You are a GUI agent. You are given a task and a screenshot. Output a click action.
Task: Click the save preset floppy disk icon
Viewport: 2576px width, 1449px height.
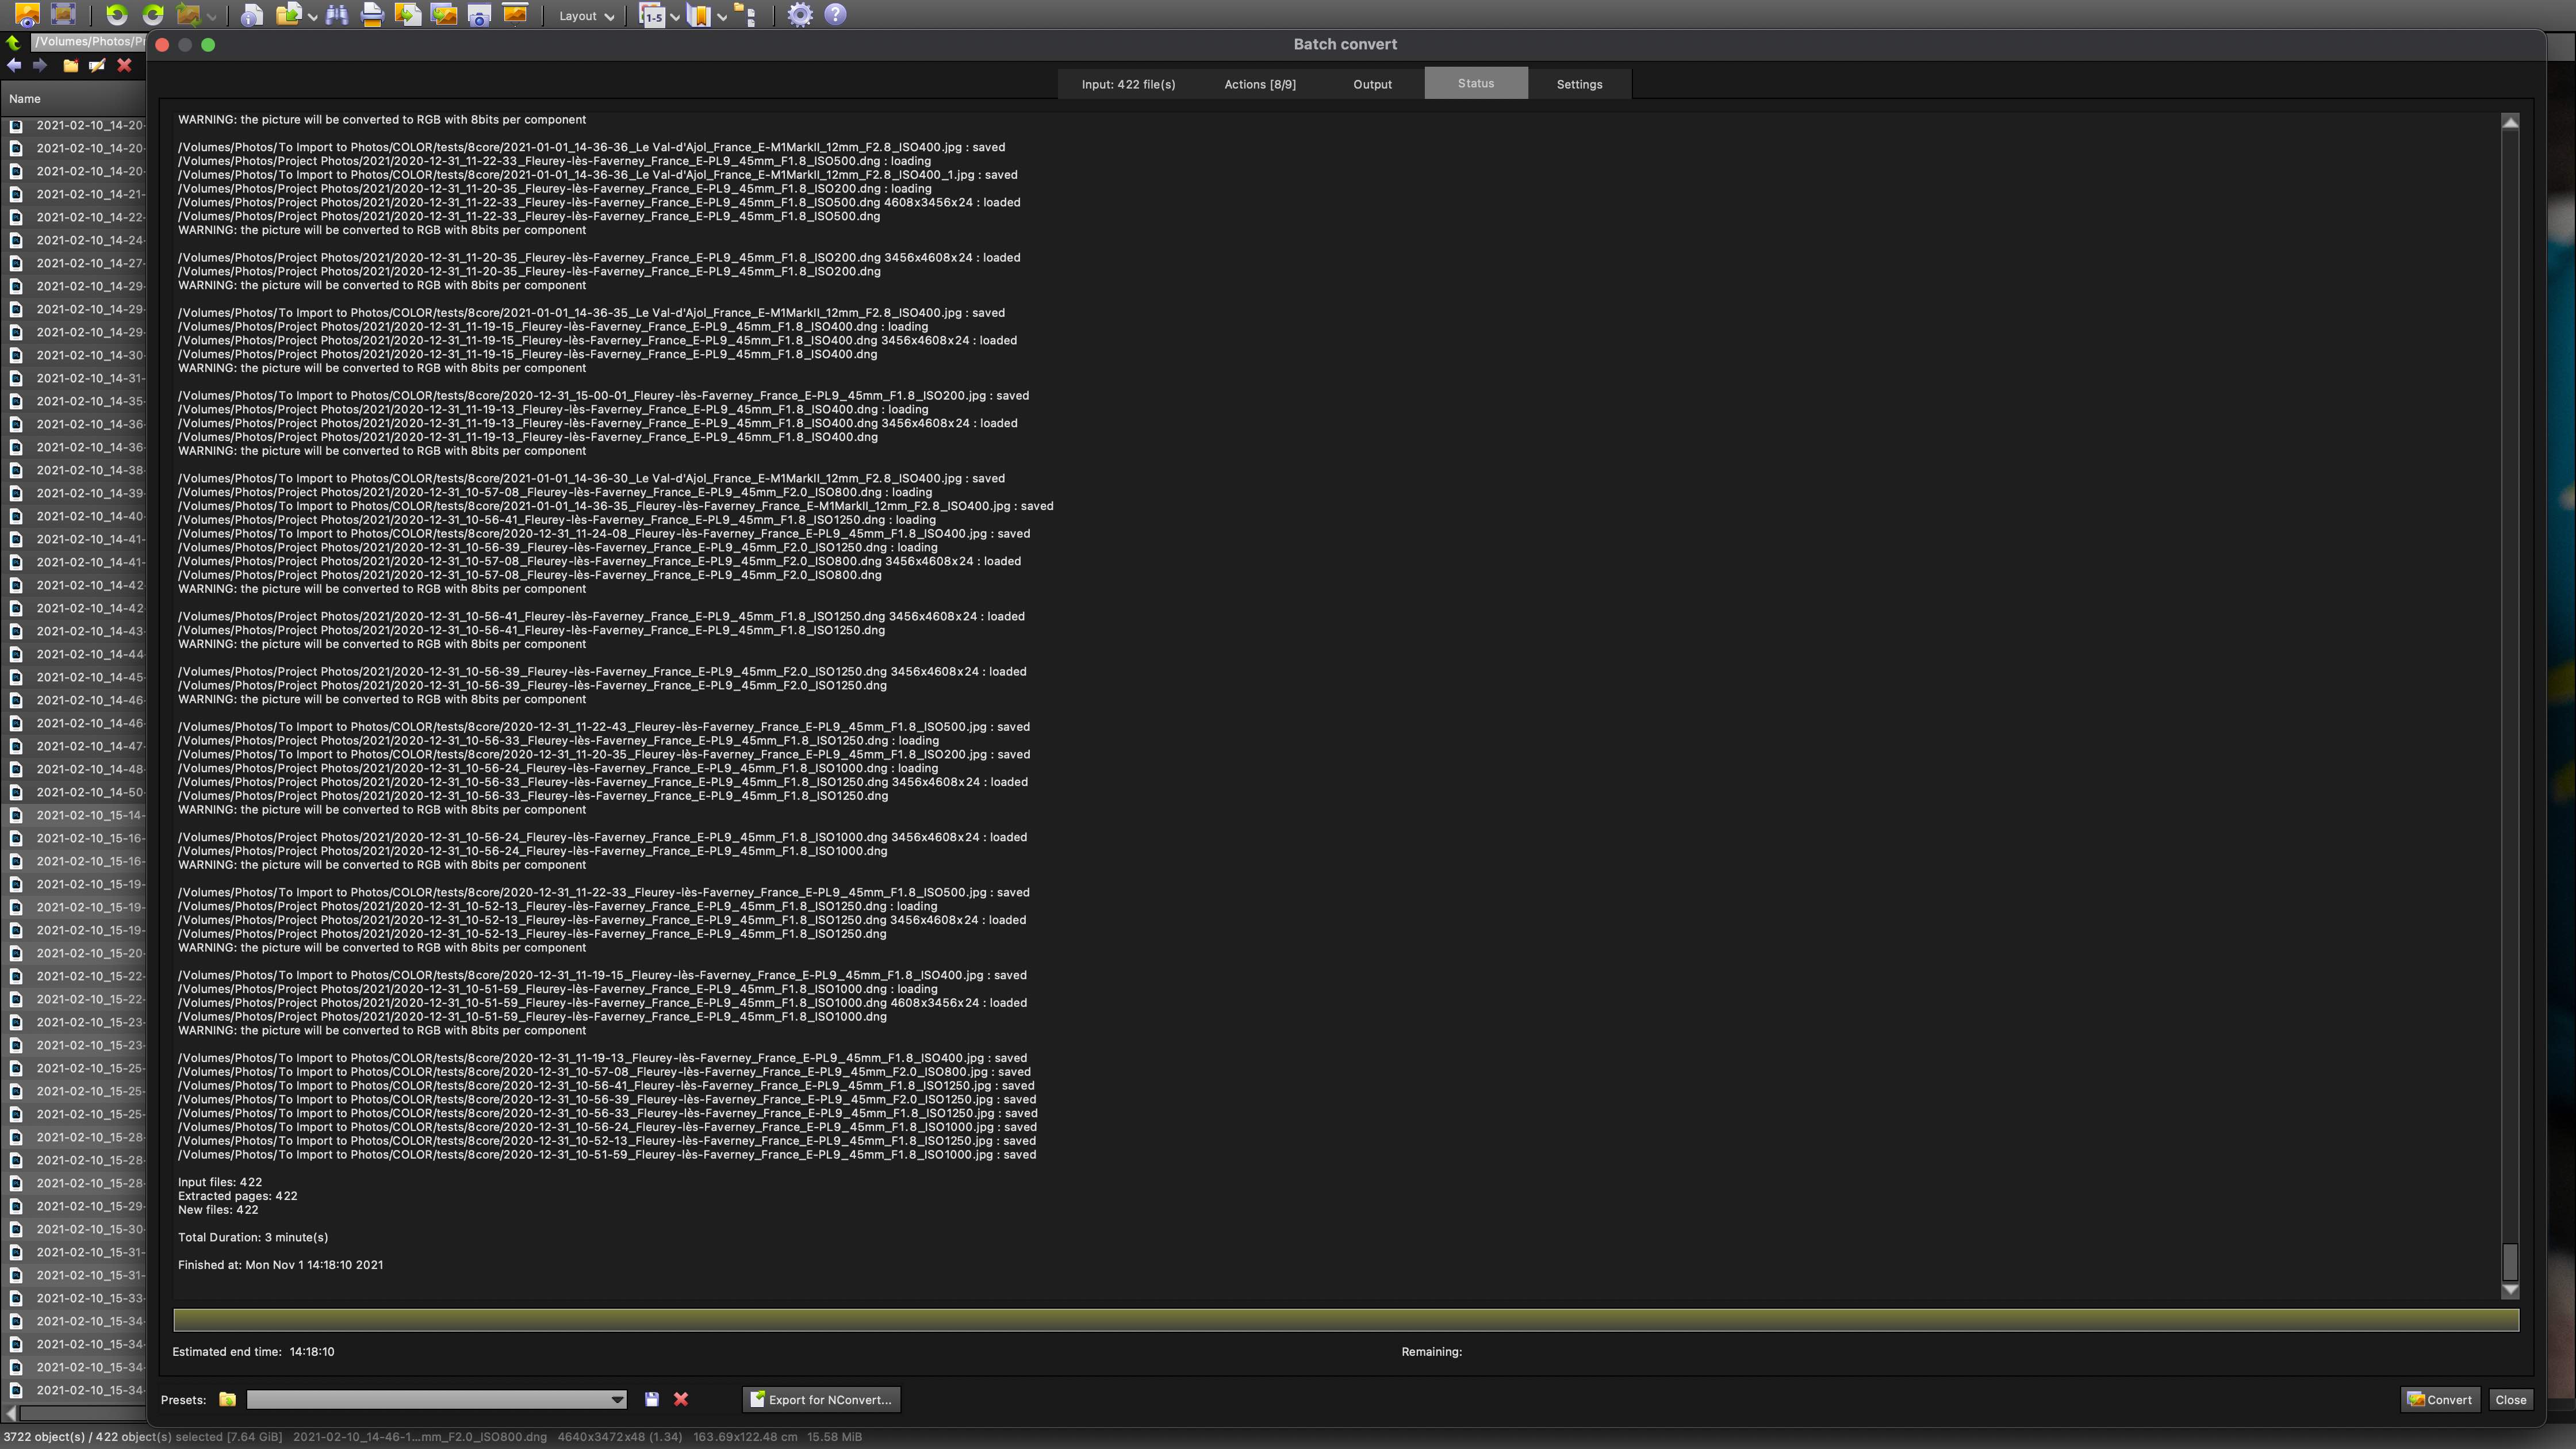coord(651,1399)
